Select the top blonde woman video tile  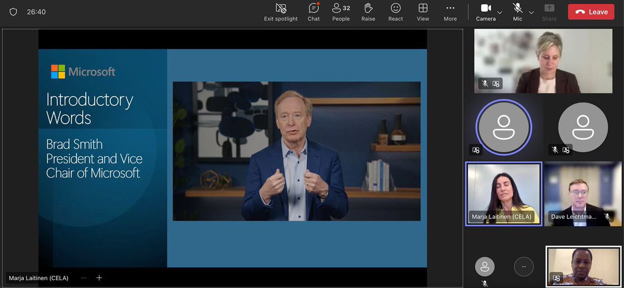coord(543,61)
